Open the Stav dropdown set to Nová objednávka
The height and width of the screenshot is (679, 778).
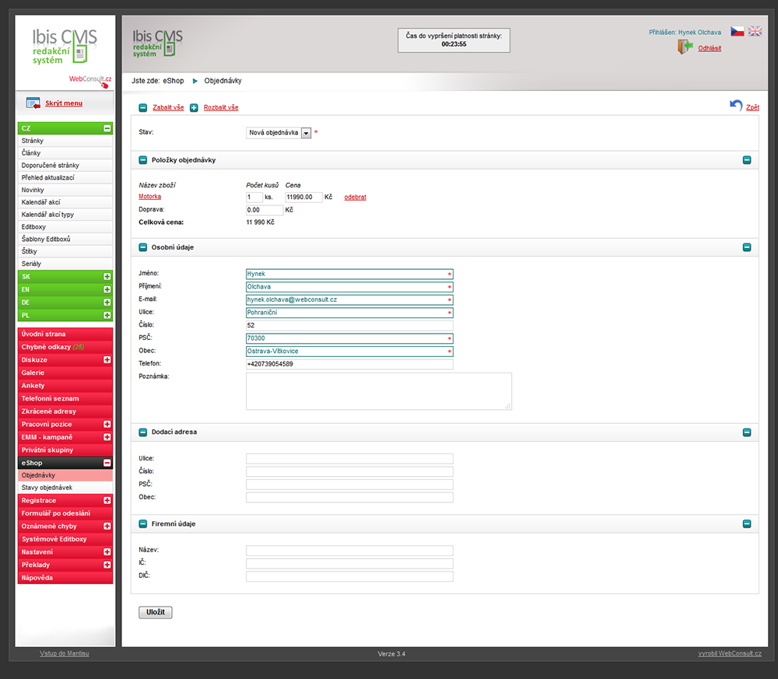pyautogui.click(x=279, y=133)
